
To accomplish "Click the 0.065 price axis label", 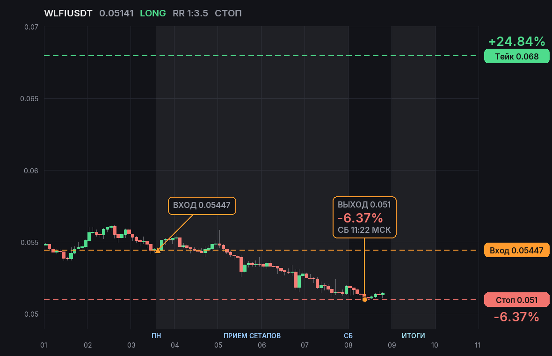I will (x=29, y=99).
